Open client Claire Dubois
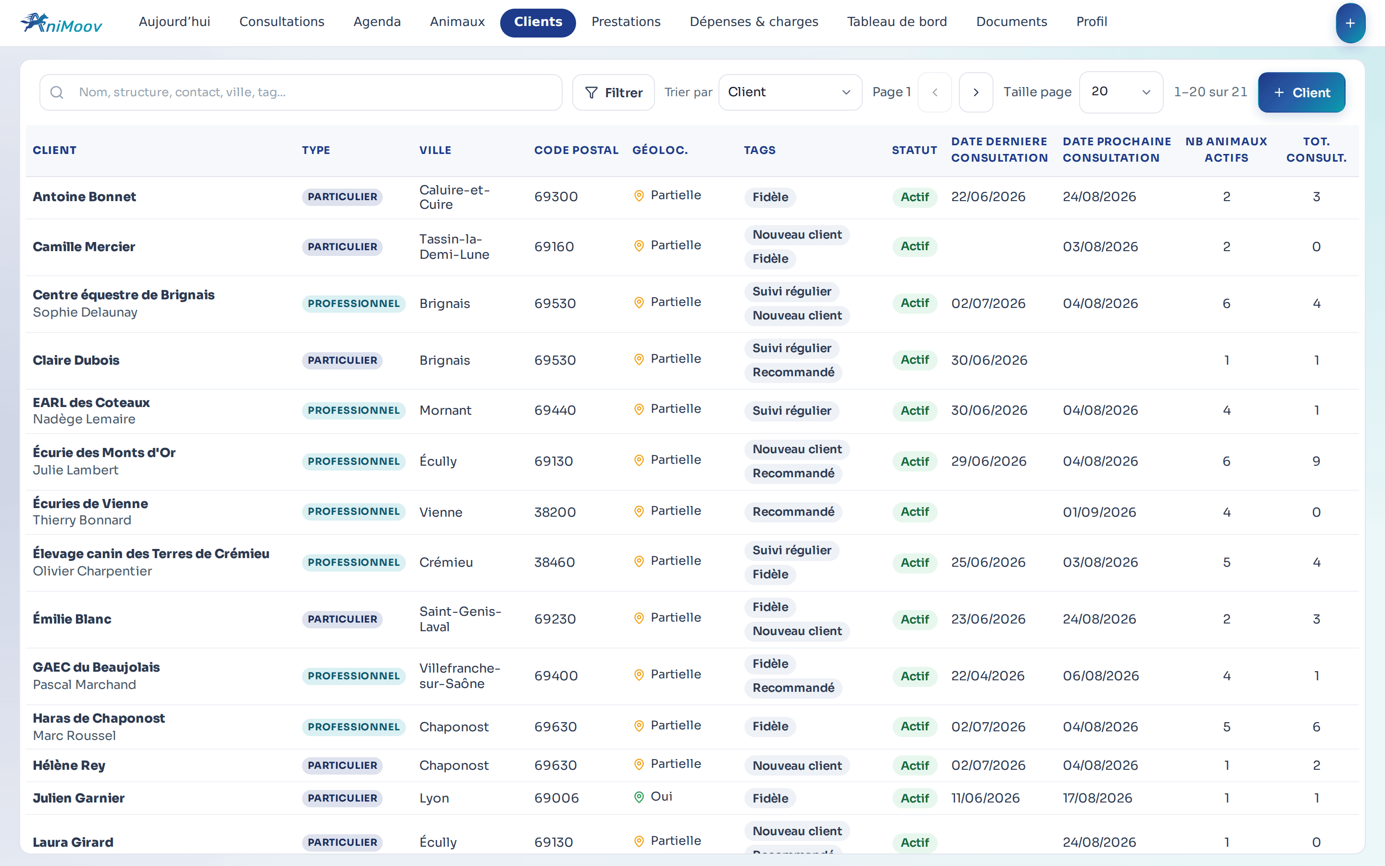1385x866 pixels. [76, 360]
